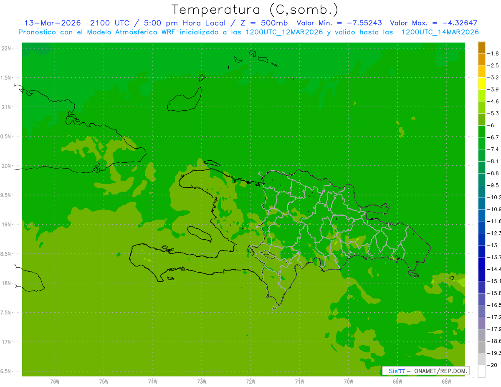Click the "17N" latitude label
Screen dimensions: 501x387
6,342
